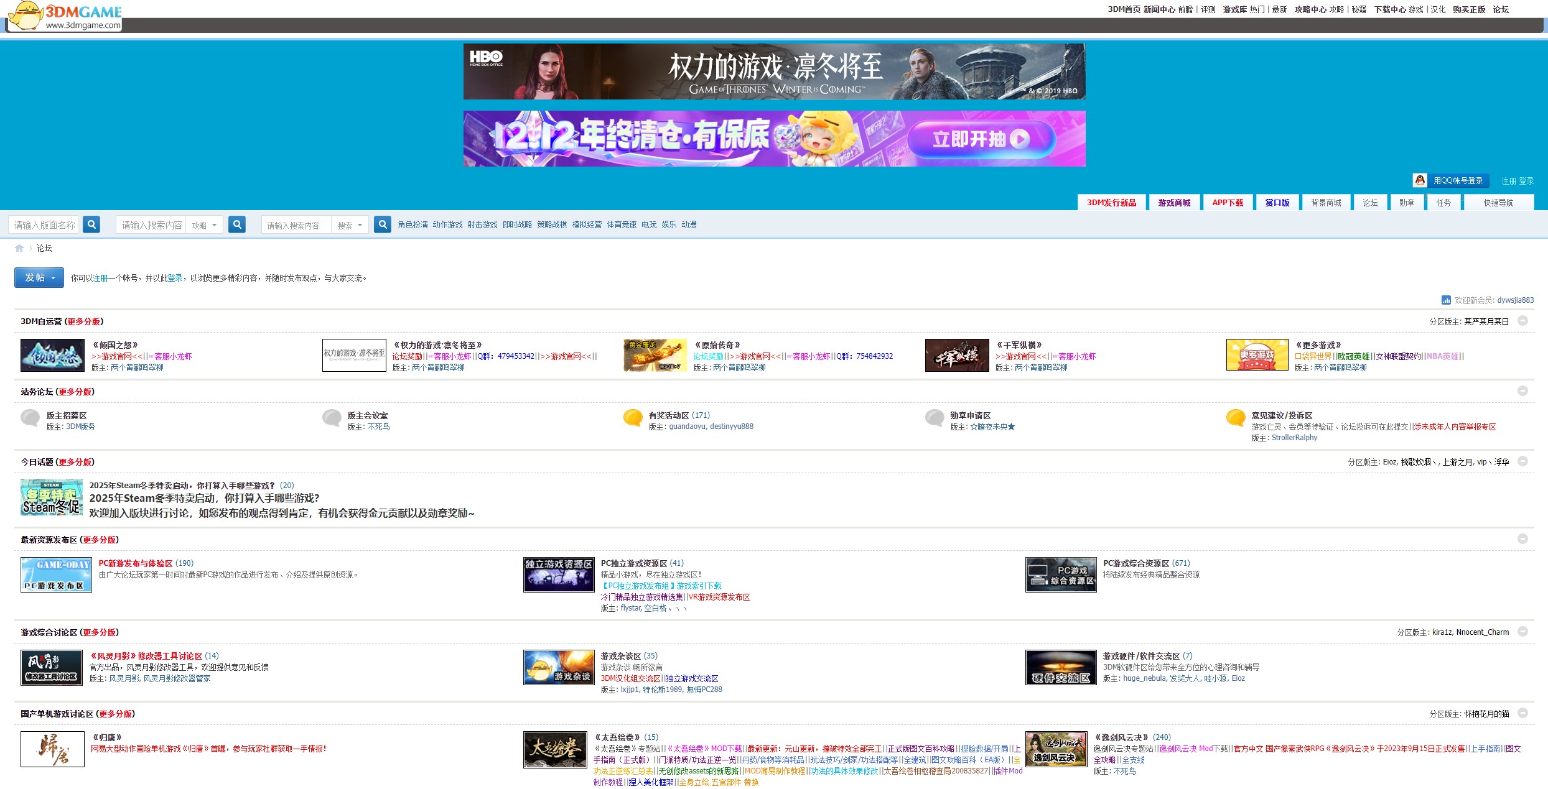Switch to the APP下载 tab
Viewport: 1548px width, 789px height.
[x=1227, y=202]
